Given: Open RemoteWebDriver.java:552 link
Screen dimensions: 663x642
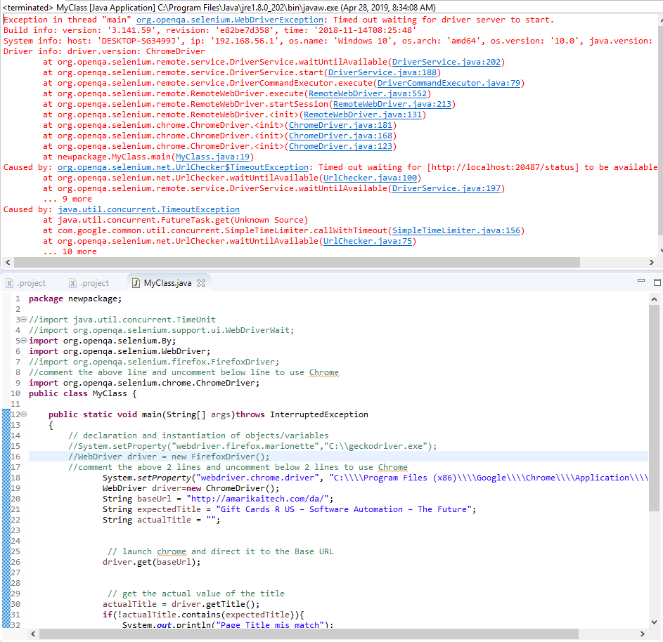Looking at the screenshot, I should (x=368, y=93).
